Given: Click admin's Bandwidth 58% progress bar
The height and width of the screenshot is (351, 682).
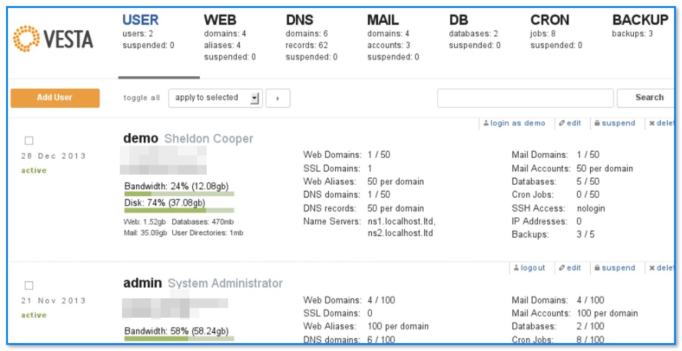Looking at the screenshot, I should click(x=179, y=338).
